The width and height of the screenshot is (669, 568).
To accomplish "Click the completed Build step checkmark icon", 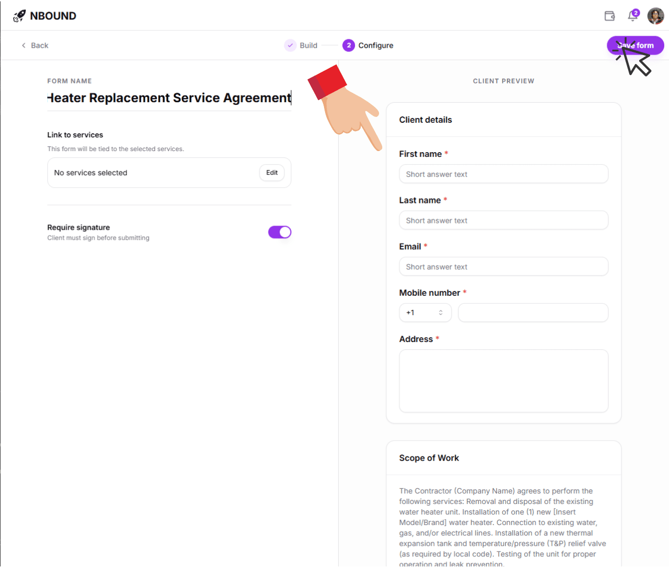I will (290, 45).
